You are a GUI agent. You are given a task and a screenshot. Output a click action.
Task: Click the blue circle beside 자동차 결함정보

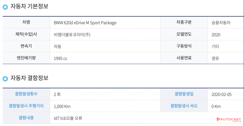(5, 79)
